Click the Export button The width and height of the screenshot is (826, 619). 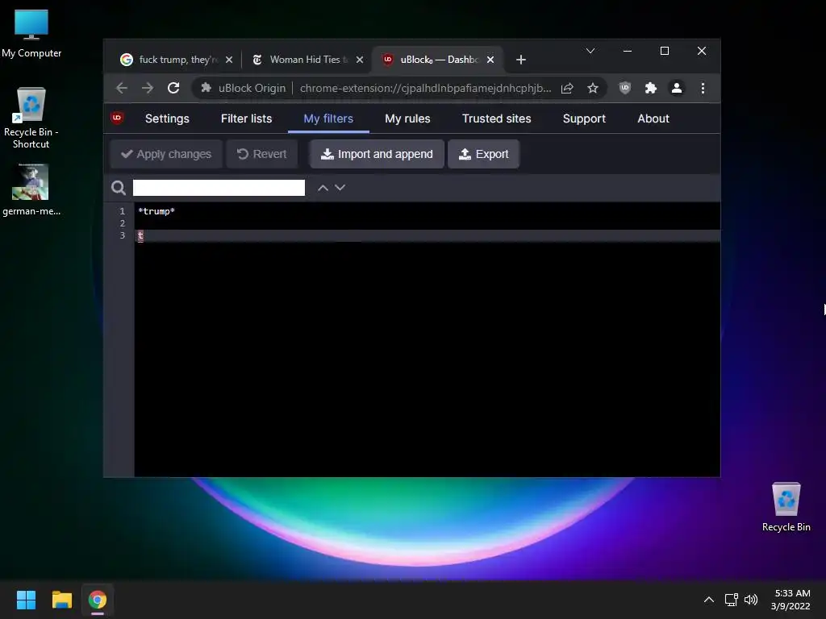click(484, 154)
